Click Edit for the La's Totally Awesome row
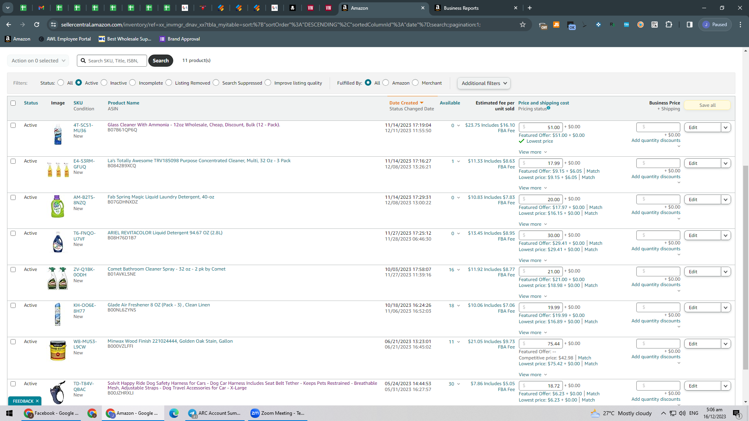The height and width of the screenshot is (421, 749). (x=702, y=163)
